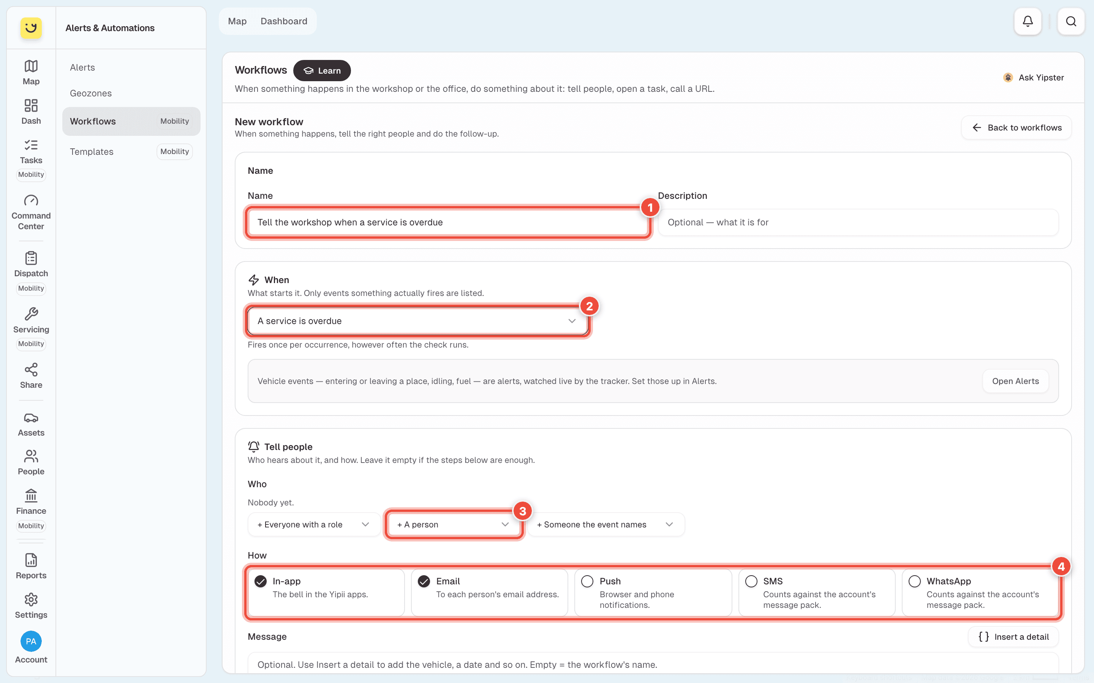Select Alerts in the submenu
The width and height of the screenshot is (1094, 683).
[131, 67]
